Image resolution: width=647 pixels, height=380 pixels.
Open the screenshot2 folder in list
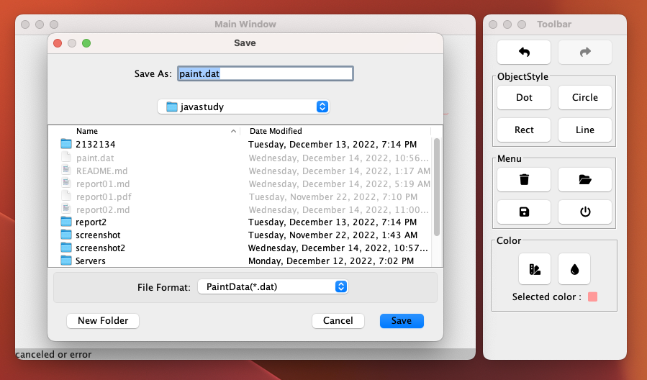pyautogui.click(x=100, y=248)
